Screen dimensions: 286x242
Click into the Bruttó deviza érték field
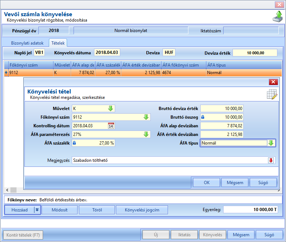tap(222, 108)
